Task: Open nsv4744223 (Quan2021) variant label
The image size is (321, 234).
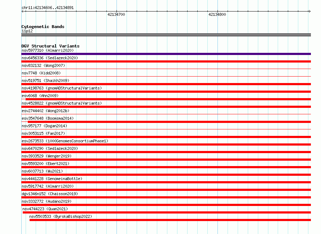Action: 45,209
